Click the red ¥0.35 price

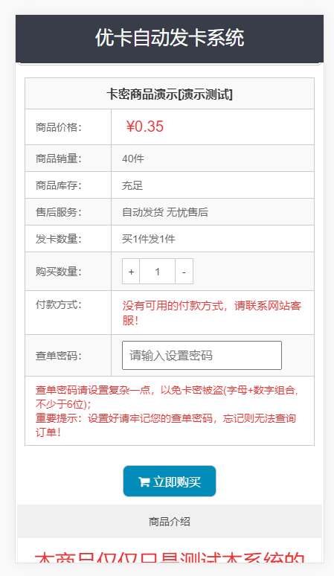[144, 127]
